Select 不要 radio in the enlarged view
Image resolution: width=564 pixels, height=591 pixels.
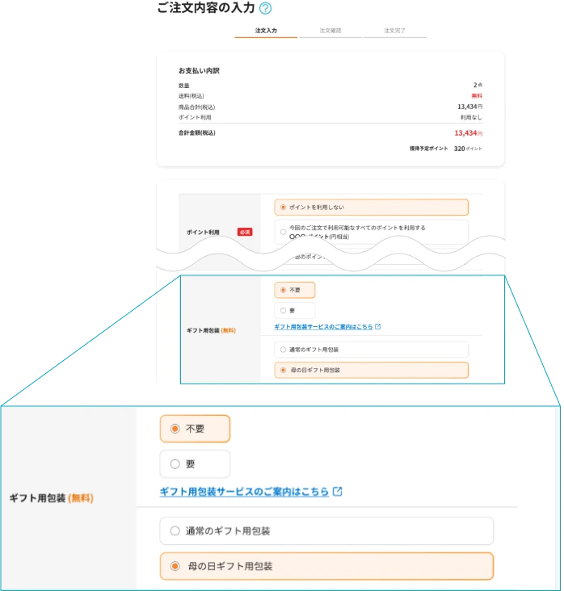pyautogui.click(x=196, y=430)
